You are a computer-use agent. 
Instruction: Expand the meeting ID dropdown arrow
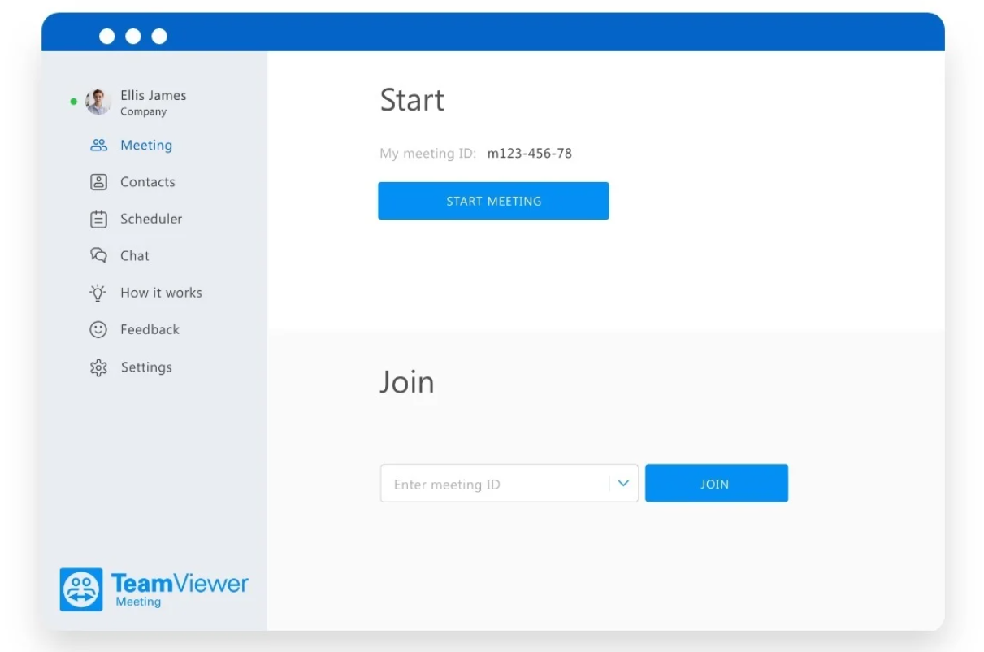(623, 484)
